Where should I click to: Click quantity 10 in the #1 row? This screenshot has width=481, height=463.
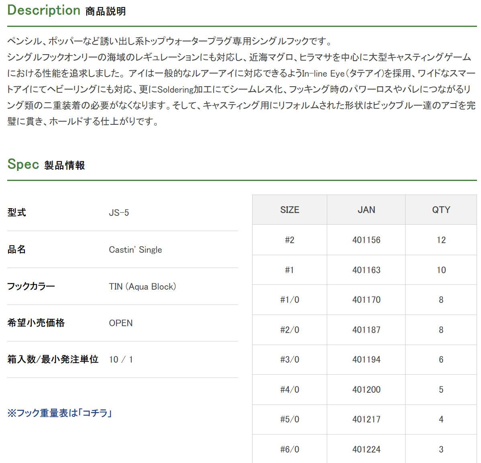[441, 270]
